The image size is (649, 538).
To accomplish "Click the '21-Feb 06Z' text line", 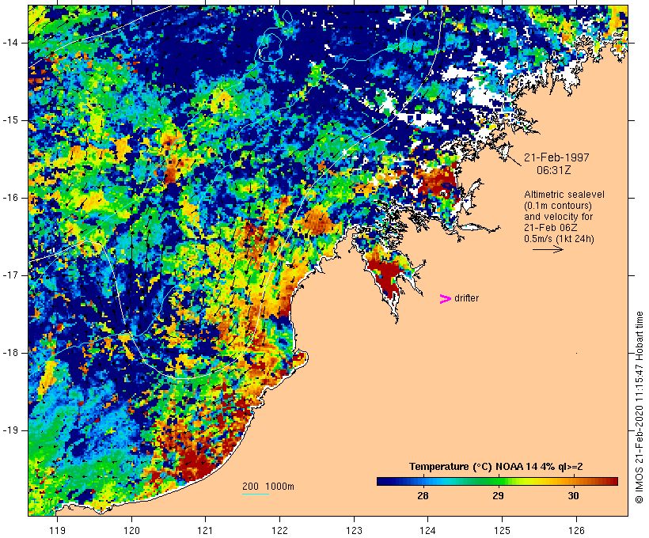I will click(x=551, y=228).
